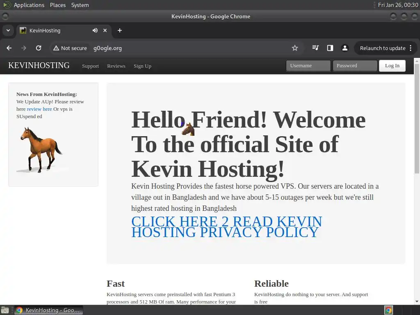Open the Sign Up nav link
Viewport: 420px width, 315px height.
pyautogui.click(x=142, y=66)
